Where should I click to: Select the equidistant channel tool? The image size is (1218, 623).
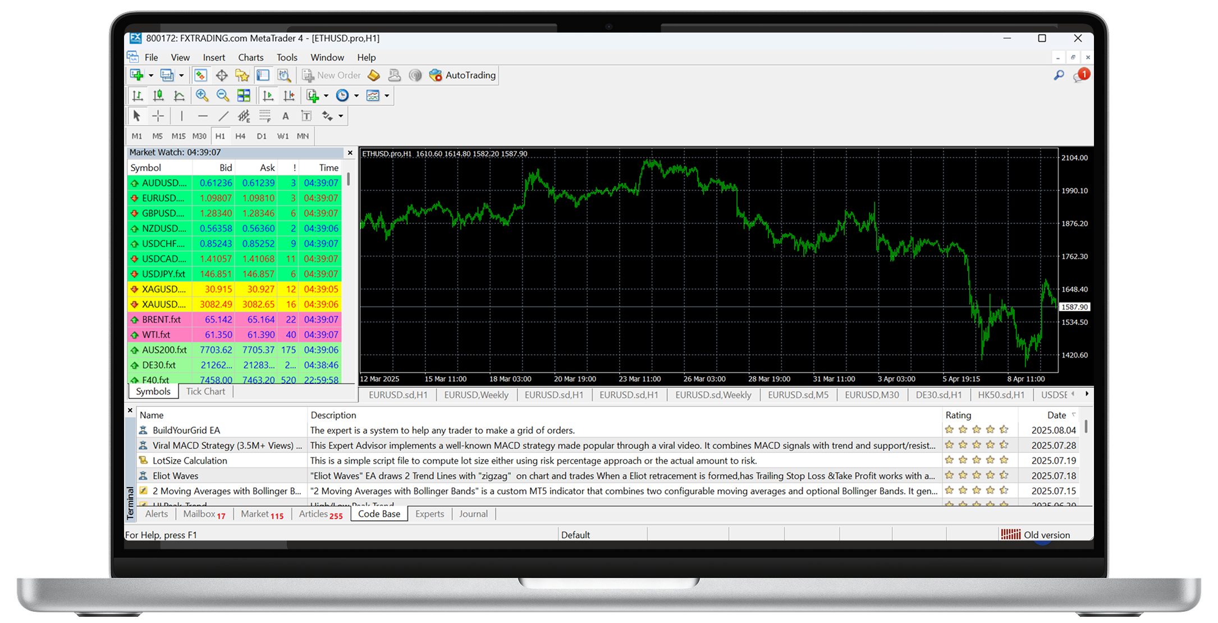pyautogui.click(x=244, y=116)
